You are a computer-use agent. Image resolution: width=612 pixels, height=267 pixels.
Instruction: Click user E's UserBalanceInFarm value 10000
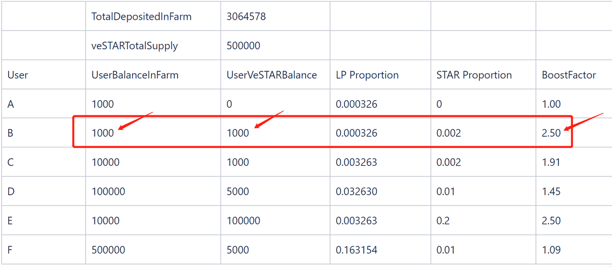pos(106,221)
